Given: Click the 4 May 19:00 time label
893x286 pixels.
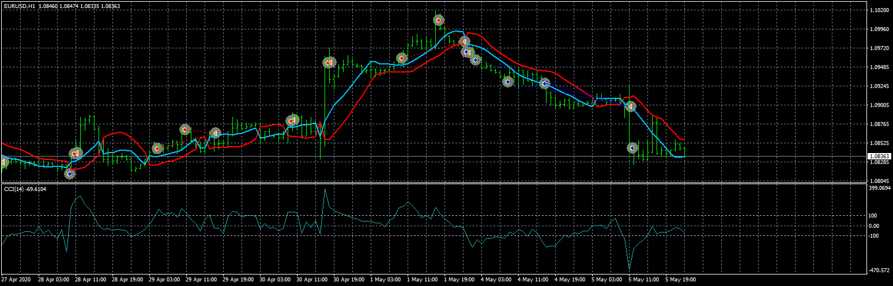Looking at the screenshot, I should pyautogui.click(x=570, y=280).
